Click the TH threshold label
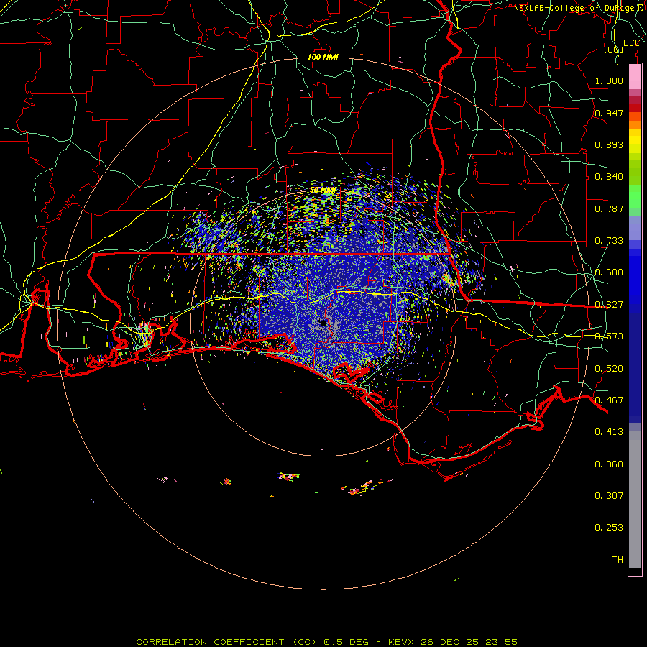 click(x=618, y=560)
